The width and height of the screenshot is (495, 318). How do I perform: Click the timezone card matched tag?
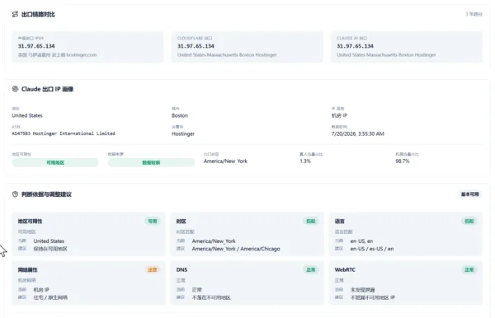(x=311, y=222)
